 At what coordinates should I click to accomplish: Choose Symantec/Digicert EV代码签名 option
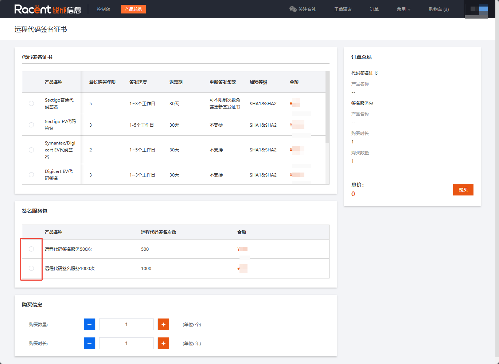[x=31, y=150]
